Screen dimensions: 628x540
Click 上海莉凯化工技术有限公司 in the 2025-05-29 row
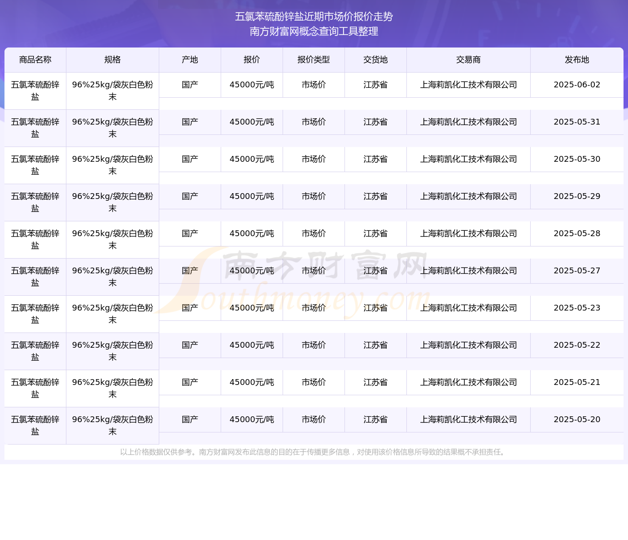click(469, 196)
